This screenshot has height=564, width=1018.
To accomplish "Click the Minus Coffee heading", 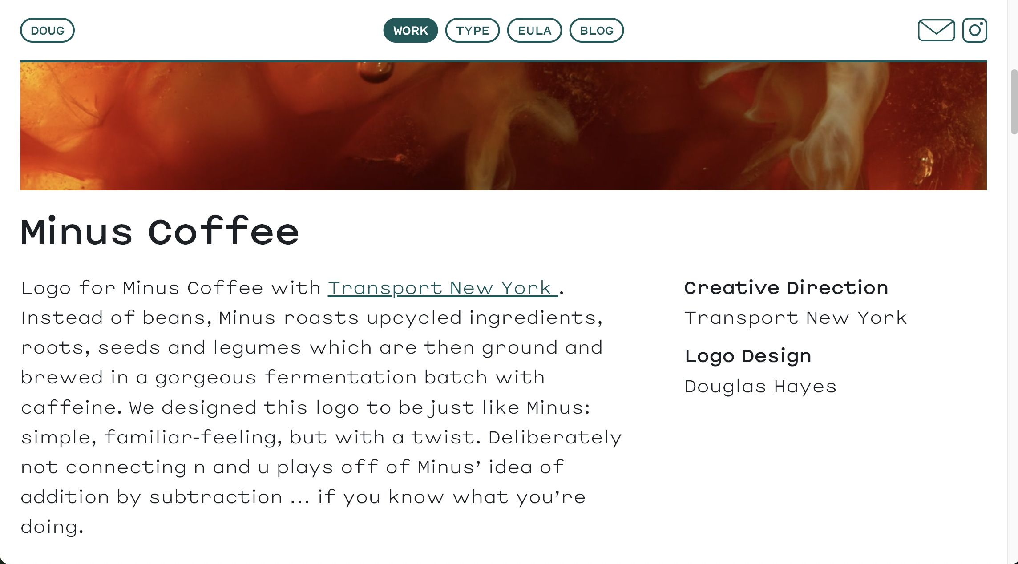I will 159,231.
